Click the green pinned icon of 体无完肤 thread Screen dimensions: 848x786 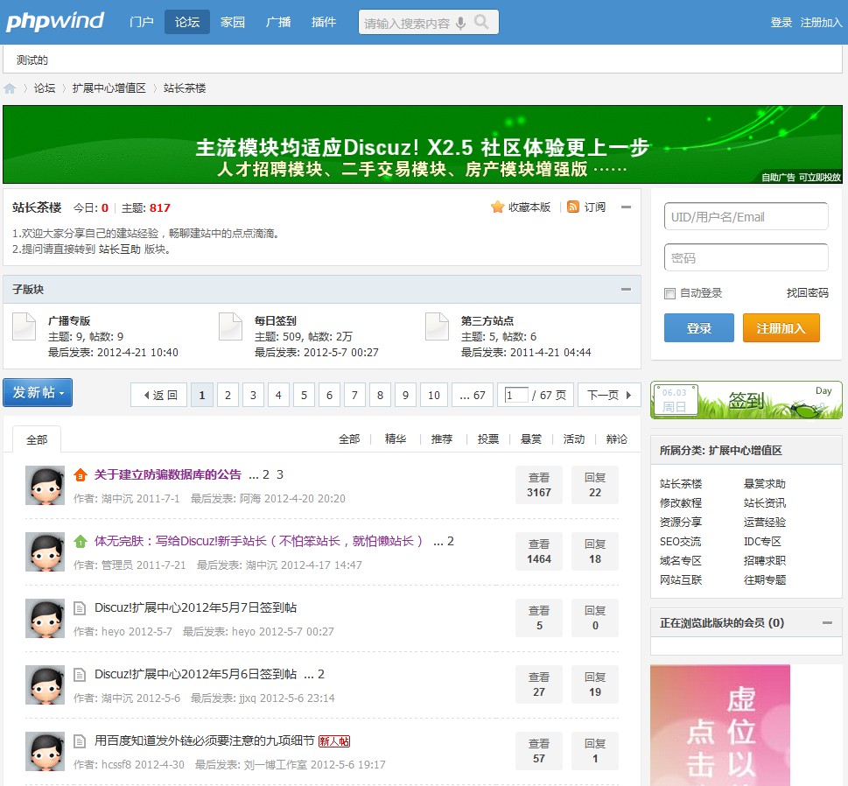click(x=80, y=541)
